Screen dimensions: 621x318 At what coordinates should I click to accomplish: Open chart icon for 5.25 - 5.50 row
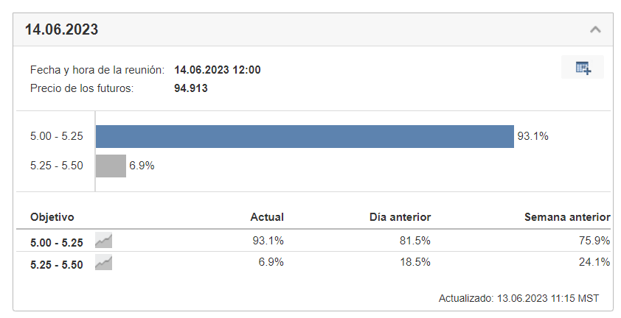(x=103, y=263)
